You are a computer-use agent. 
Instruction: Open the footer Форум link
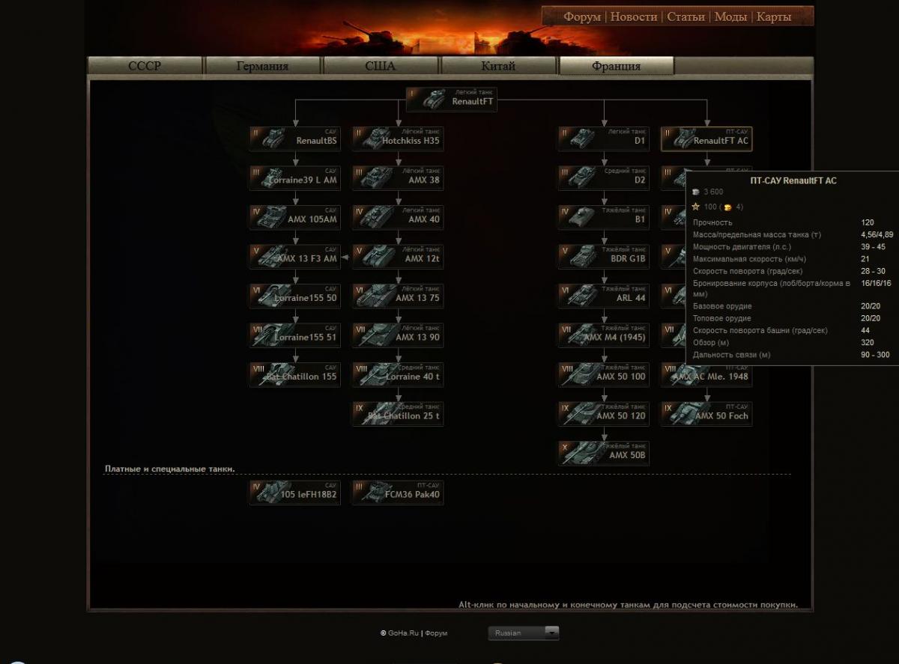point(436,633)
